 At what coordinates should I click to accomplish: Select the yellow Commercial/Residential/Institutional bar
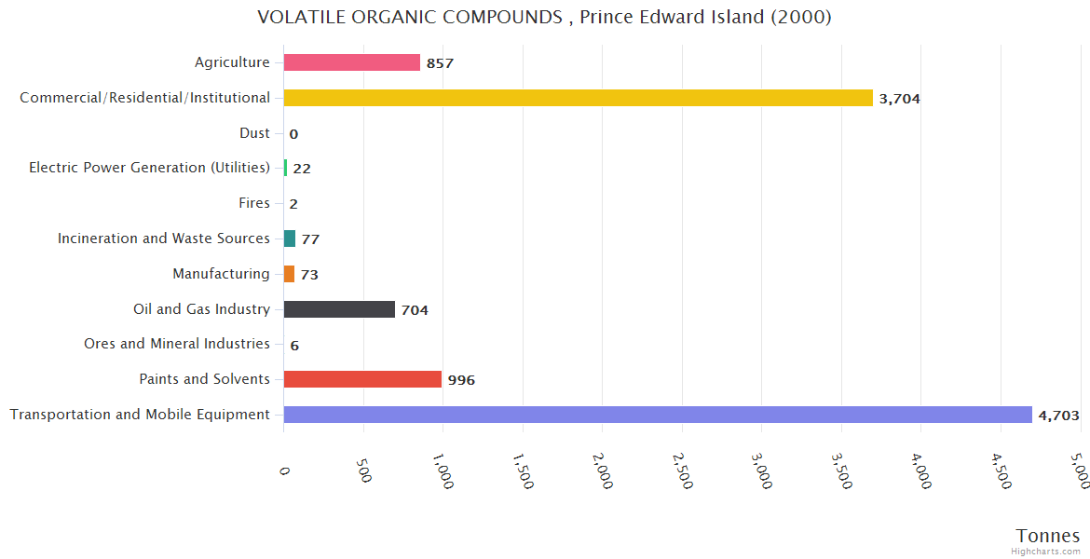578,98
